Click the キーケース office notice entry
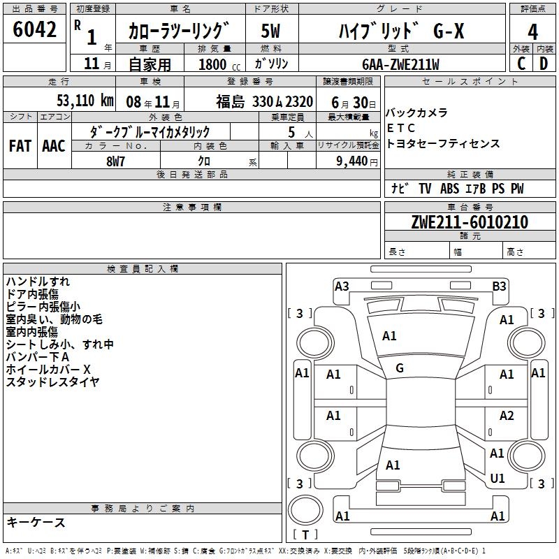Viewport: 559px width, 559px height. pyautogui.click(x=36, y=523)
